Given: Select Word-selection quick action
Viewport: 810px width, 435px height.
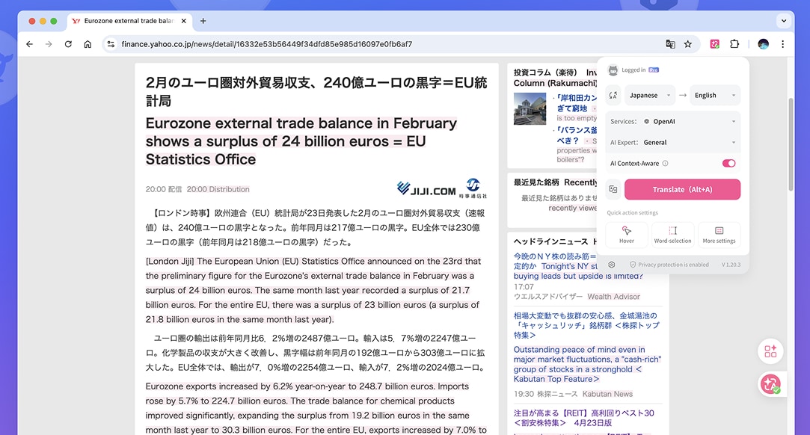Looking at the screenshot, I should (x=672, y=235).
